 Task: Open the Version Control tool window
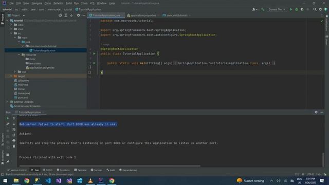pos(17,170)
